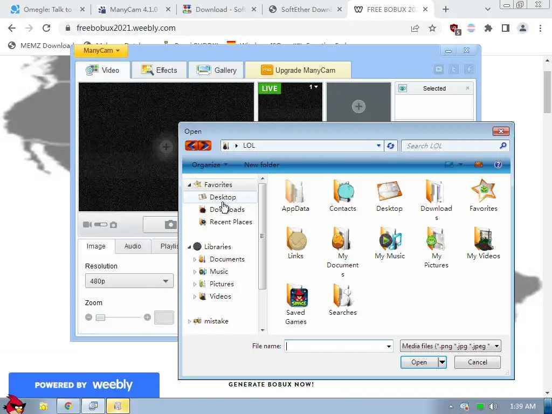Open the Downloads folder in file list

pyautogui.click(x=436, y=191)
